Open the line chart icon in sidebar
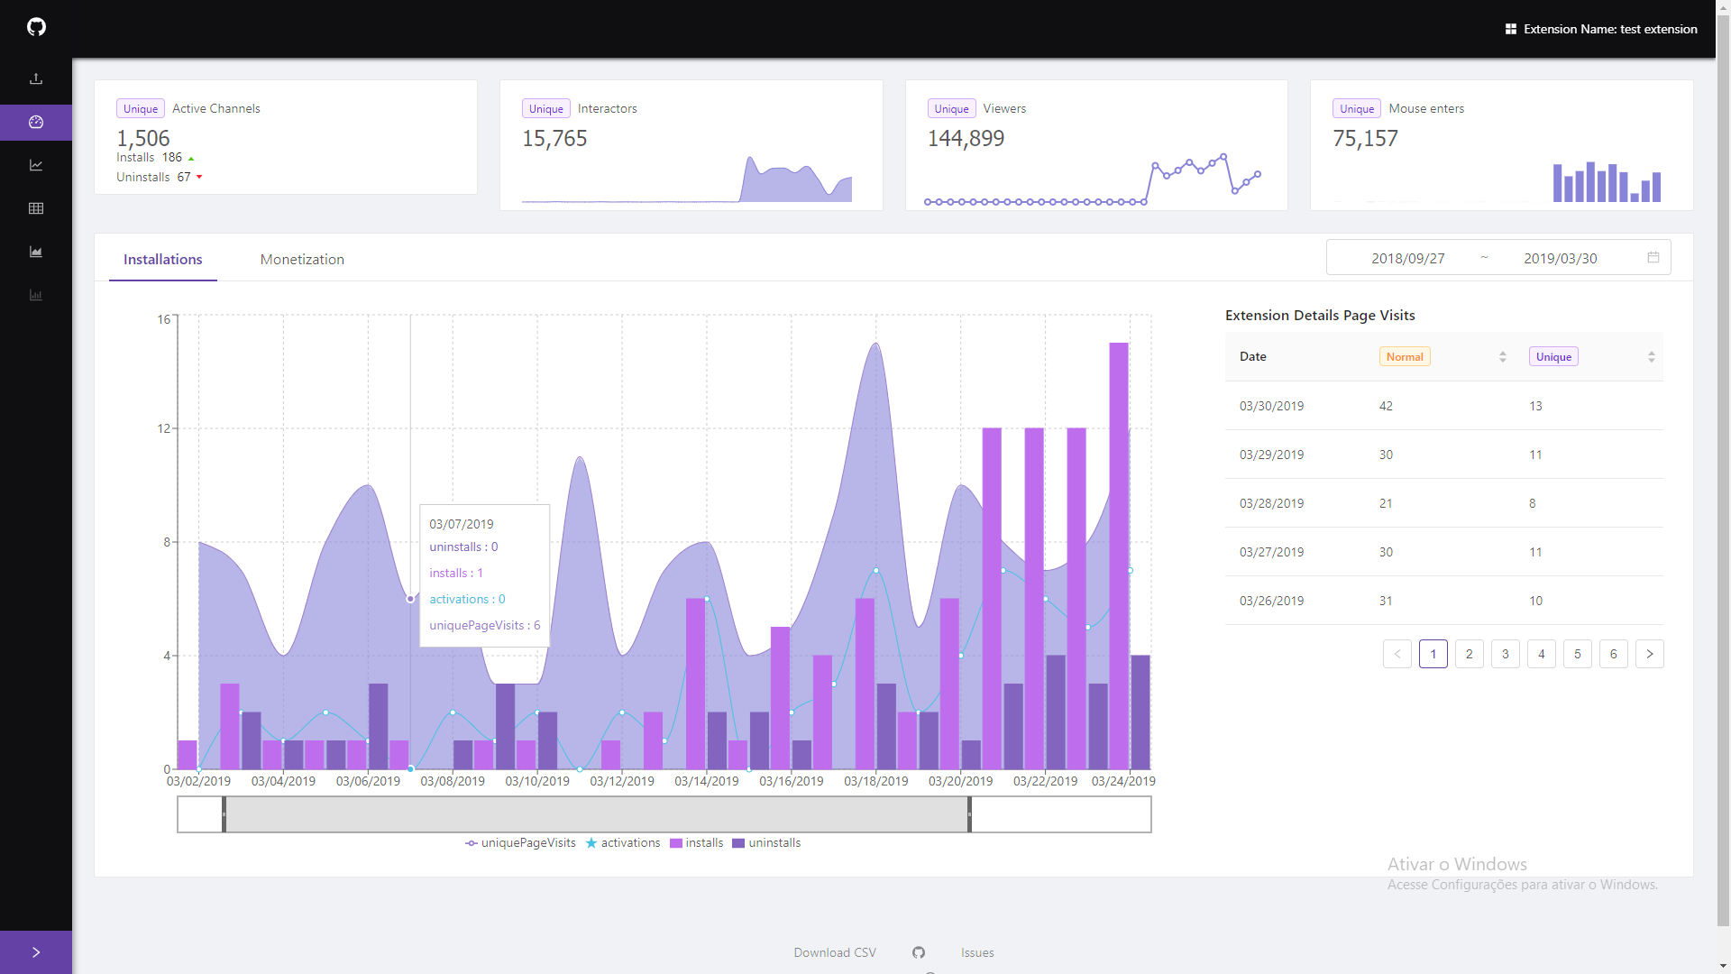 click(36, 165)
